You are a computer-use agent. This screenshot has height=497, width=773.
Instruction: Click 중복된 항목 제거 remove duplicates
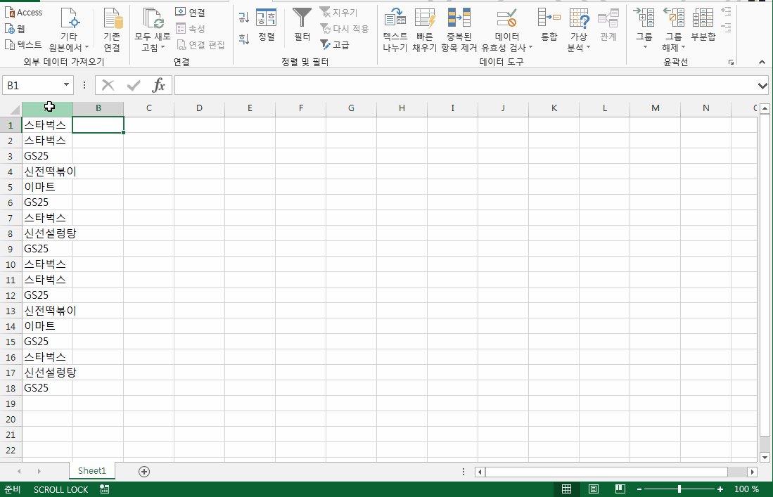(x=459, y=30)
